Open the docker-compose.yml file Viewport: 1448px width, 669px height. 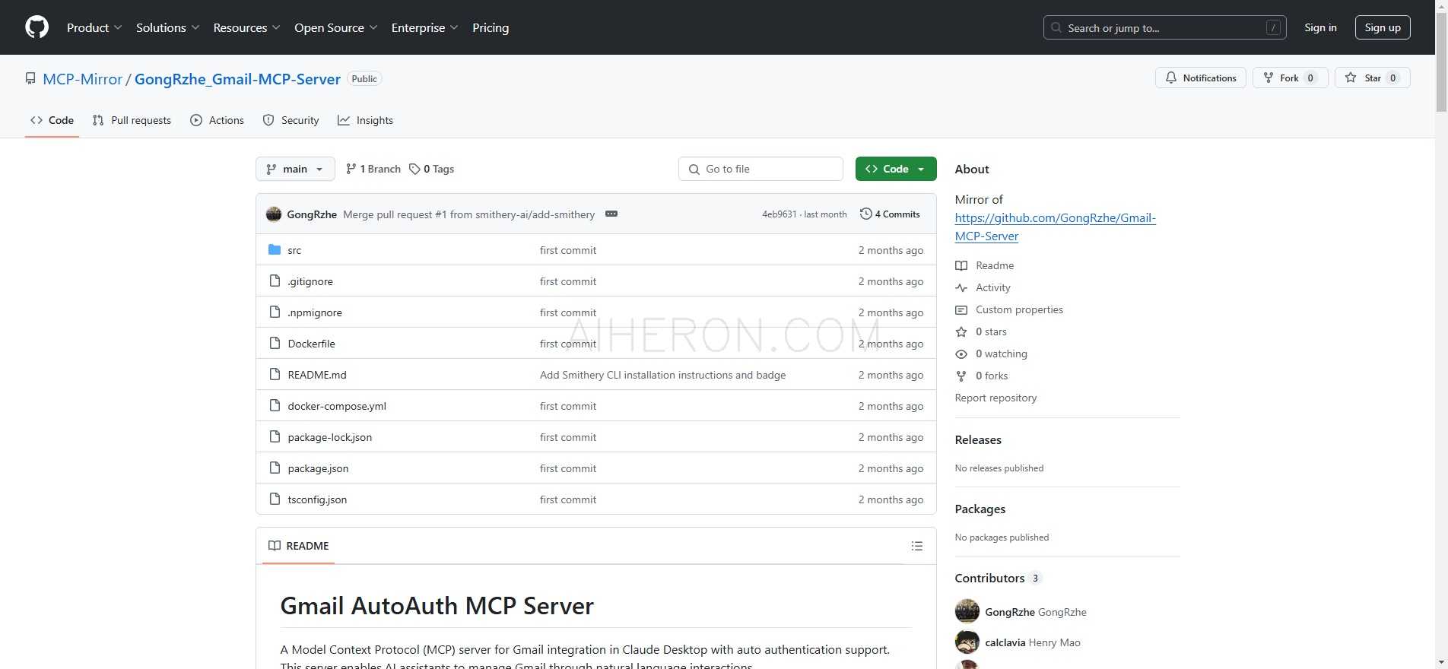pos(337,406)
